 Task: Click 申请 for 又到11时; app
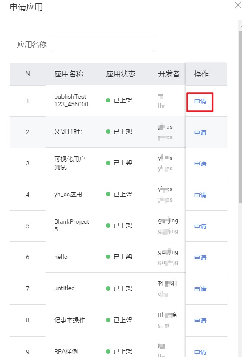[200, 132]
